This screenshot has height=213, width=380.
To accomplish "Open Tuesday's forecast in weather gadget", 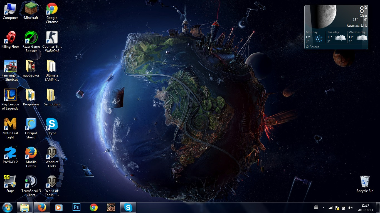I will click(x=337, y=37).
